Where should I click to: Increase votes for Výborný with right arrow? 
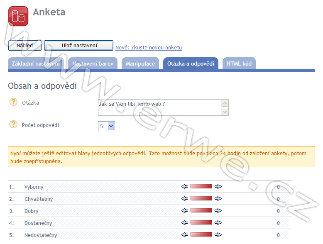click(x=218, y=187)
